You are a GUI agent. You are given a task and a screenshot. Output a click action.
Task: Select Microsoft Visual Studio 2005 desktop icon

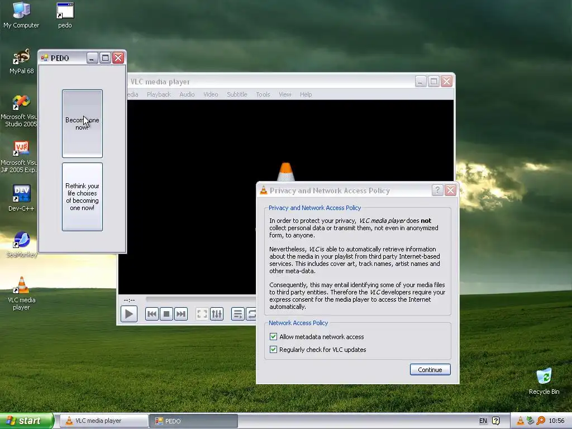tap(20, 111)
